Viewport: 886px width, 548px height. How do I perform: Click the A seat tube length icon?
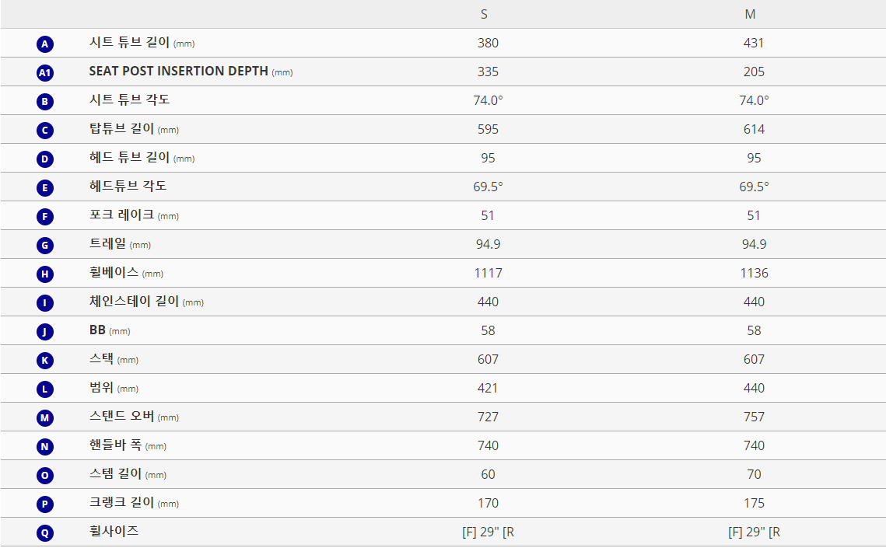45,44
